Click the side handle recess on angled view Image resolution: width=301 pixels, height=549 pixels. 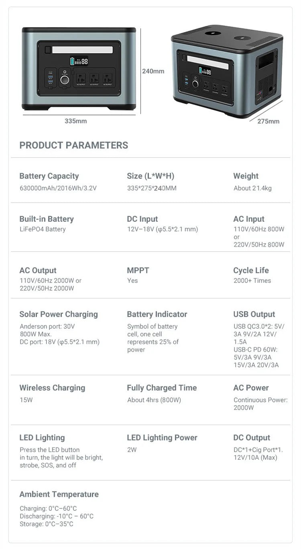[265, 64]
